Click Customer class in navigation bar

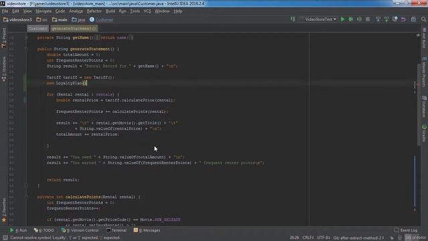pos(102,19)
